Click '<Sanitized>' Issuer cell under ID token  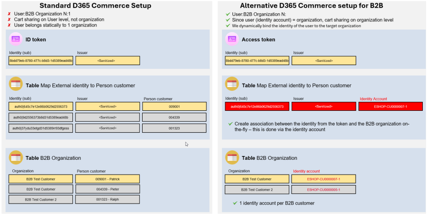107,60
